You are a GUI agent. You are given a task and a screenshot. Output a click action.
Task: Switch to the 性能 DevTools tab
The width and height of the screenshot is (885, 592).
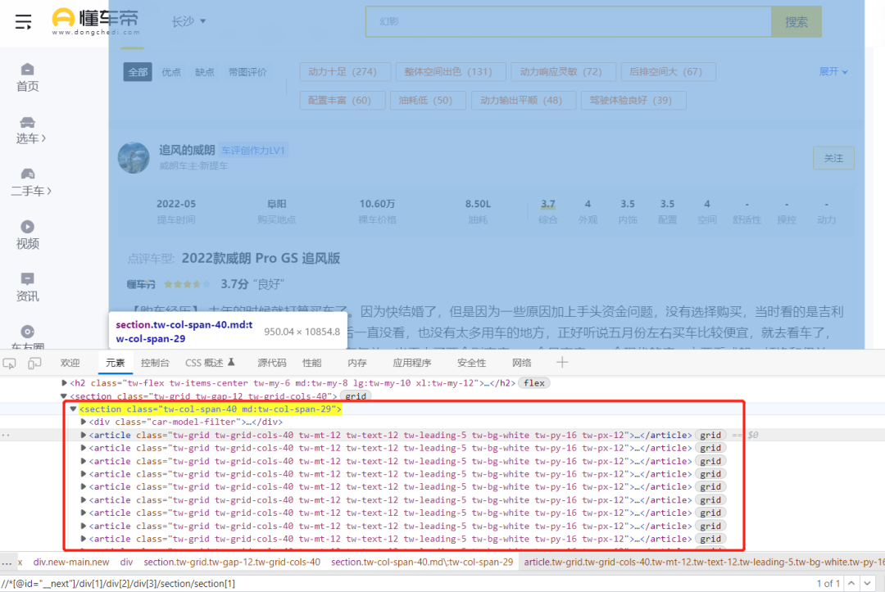tap(312, 363)
